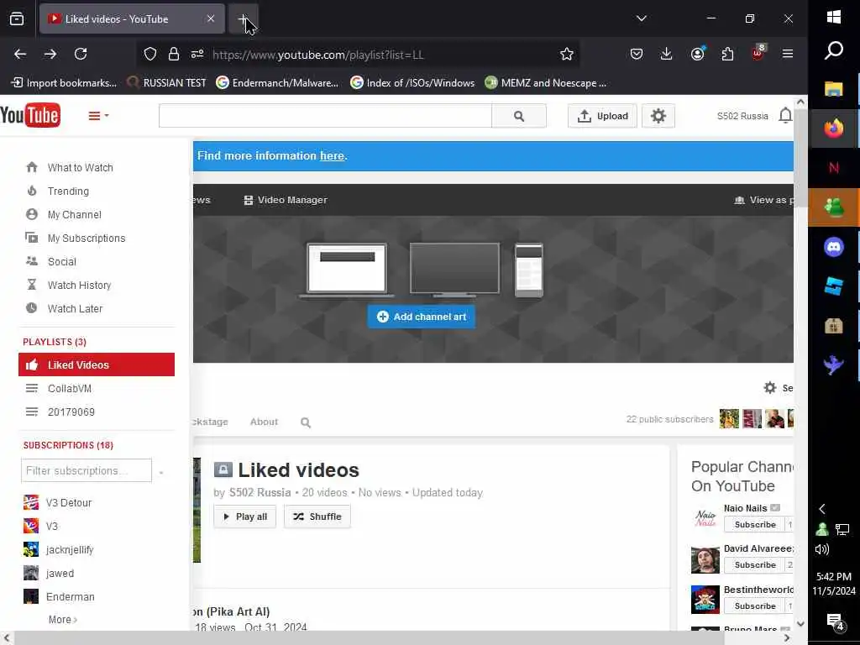This screenshot has height=645, width=860.
Task: Open a new browser tab
Action: tap(243, 18)
